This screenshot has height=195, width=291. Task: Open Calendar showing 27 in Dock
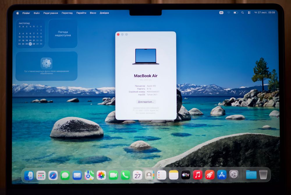tap(138, 175)
